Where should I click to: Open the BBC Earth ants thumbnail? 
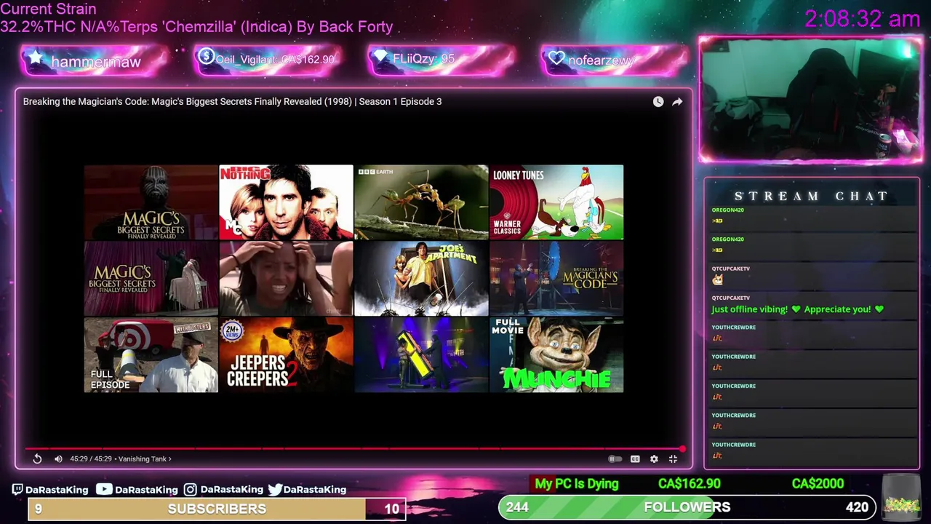[x=421, y=202]
